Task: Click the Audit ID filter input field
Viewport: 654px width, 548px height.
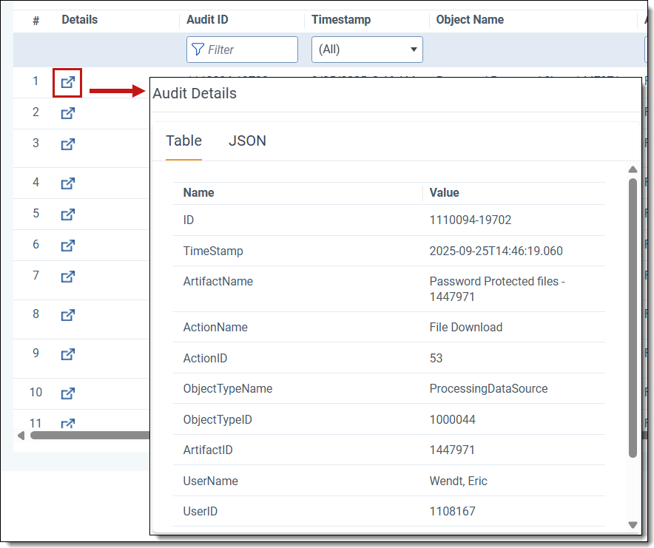Action: tap(243, 50)
